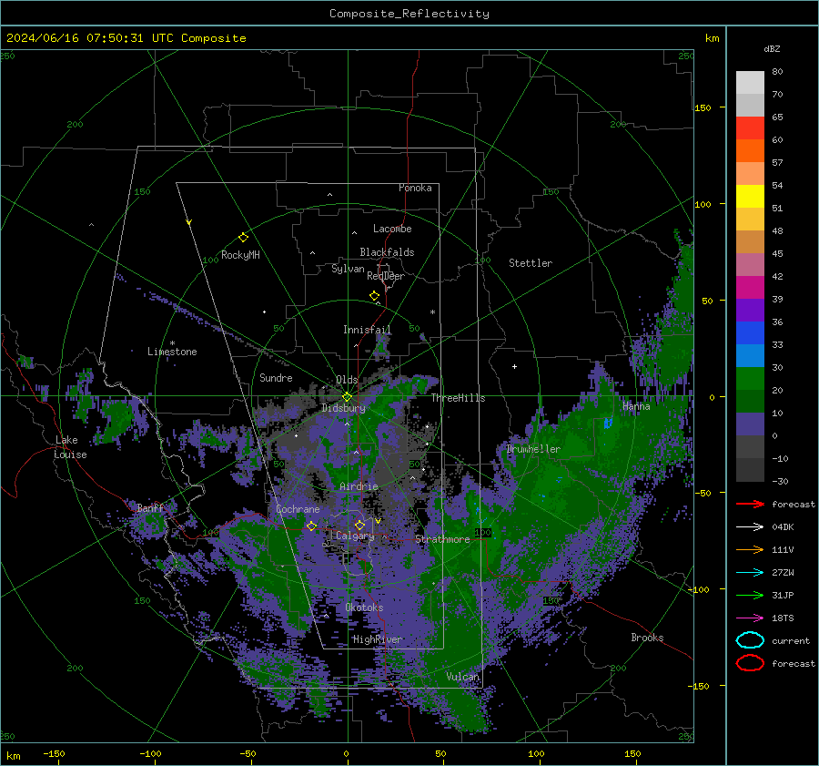This screenshot has height=766, width=819.
Task: Select the green 20–30 dBZ swatch
Action: pos(750,379)
